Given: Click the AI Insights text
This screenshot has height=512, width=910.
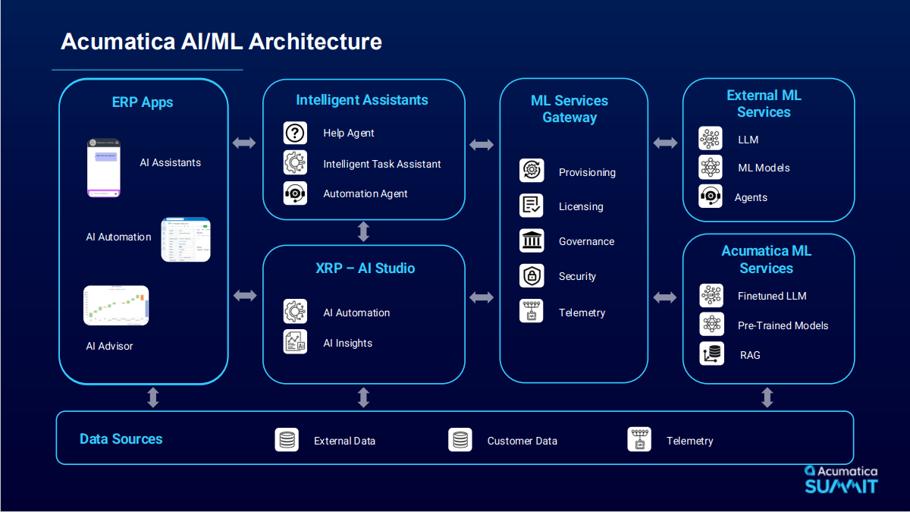Looking at the screenshot, I should pyautogui.click(x=348, y=343).
